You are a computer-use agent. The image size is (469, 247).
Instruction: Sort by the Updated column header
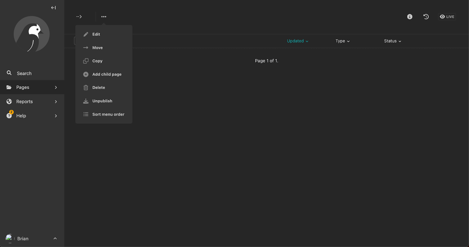coord(298,41)
